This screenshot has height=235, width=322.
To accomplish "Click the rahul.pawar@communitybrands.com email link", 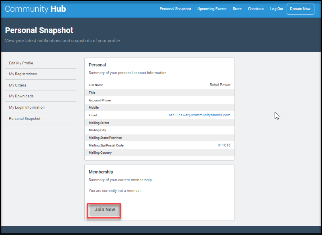I will [200, 115].
